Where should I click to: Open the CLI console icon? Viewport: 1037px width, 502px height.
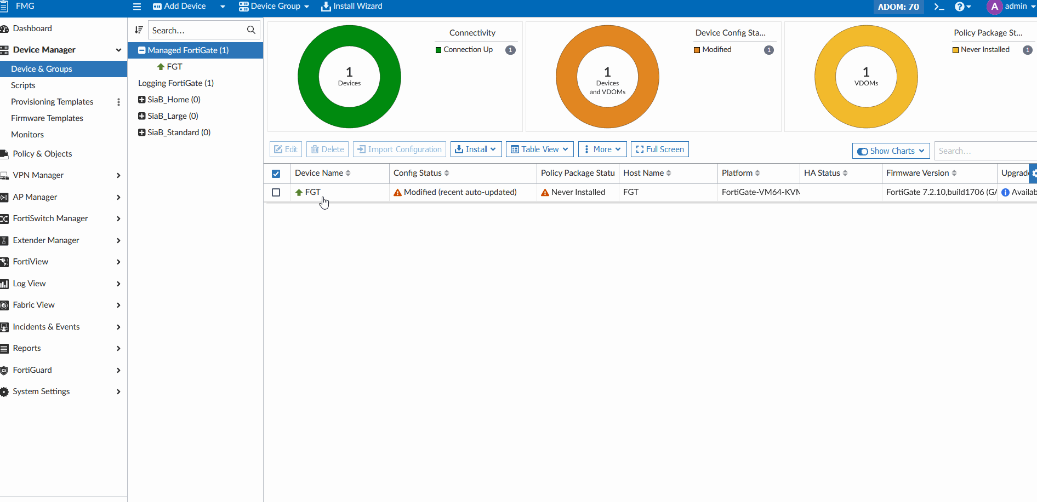[939, 7]
